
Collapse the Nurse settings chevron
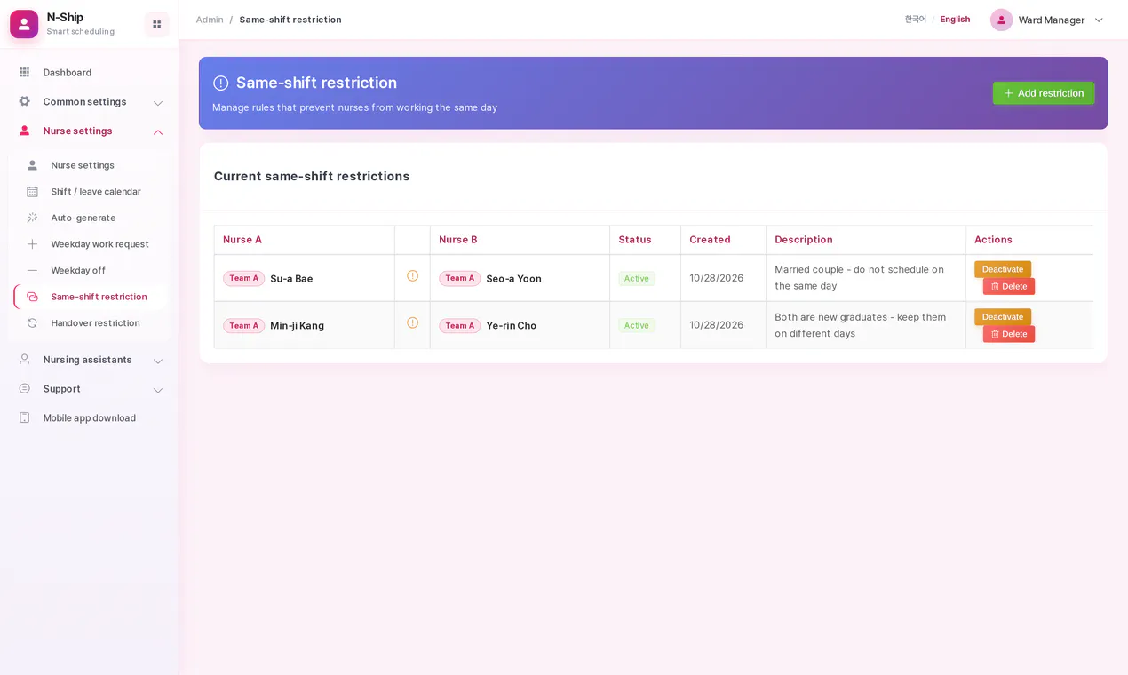158,132
